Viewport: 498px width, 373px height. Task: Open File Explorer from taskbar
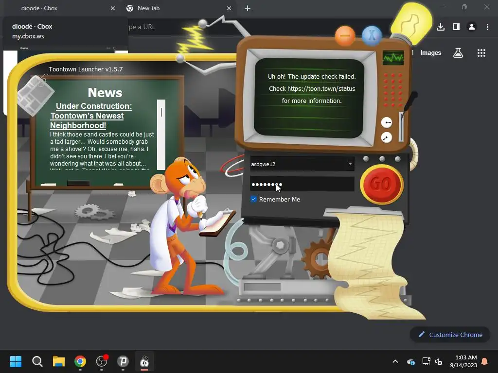click(59, 361)
